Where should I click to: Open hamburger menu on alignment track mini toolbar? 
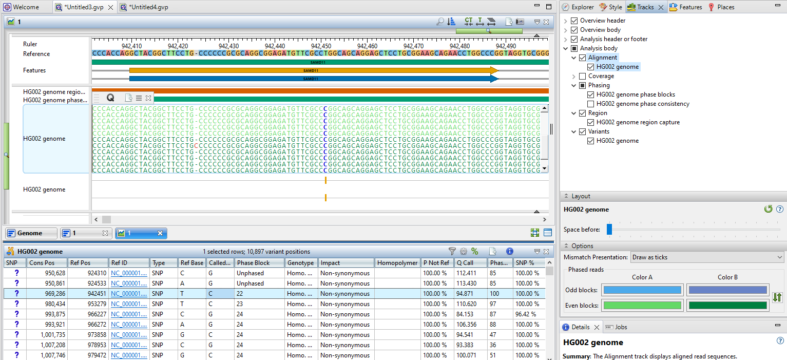pos(139,98)
